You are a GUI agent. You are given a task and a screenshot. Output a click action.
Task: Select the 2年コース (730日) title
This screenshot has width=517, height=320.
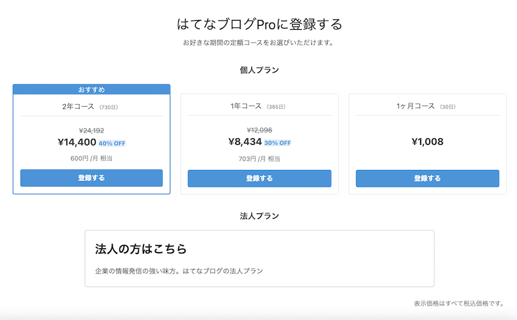click(91, 106)
